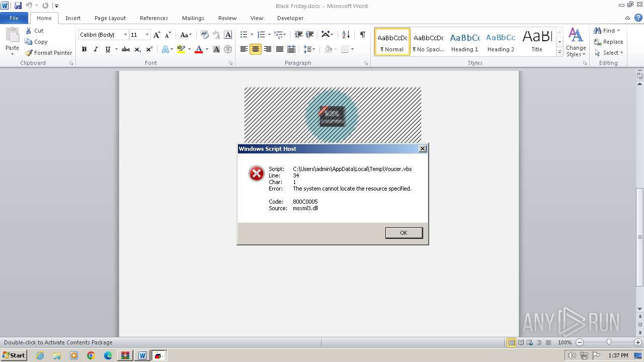Click the text highlight color swatch
644x362 pixels.
pos(181,49)
